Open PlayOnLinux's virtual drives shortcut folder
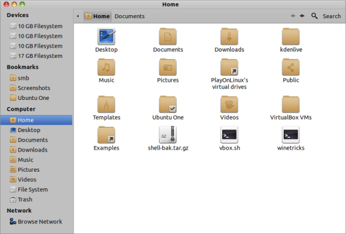Image resolution: width=346 pixels, height=234 pixels. point(229,67)
